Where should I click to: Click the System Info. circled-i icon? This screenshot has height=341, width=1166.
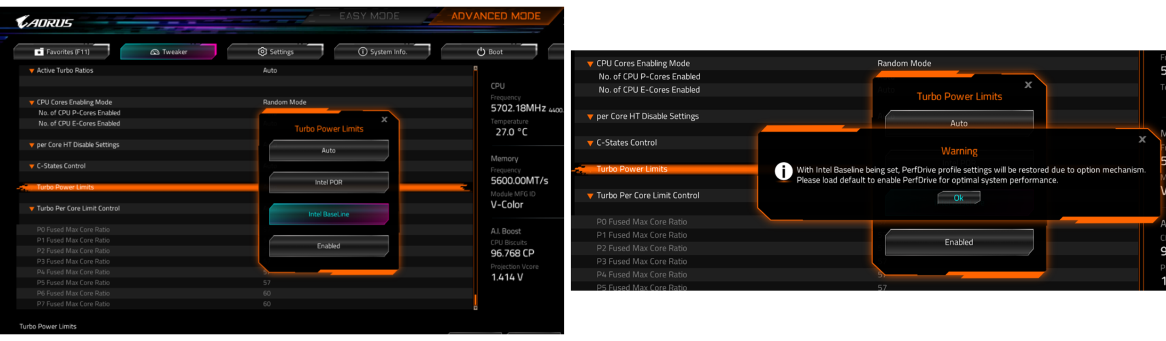pos(363,51)
